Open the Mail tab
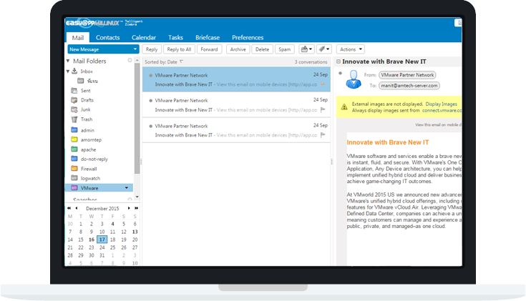Screen dimensions: 526x301 (x=77, y=38)
